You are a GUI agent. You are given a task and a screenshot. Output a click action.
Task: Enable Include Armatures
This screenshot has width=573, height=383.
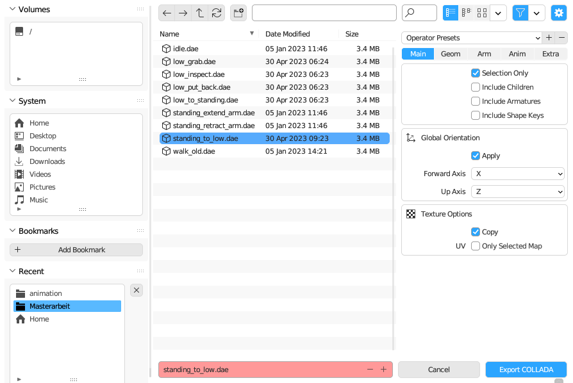(x=476, y=101)
